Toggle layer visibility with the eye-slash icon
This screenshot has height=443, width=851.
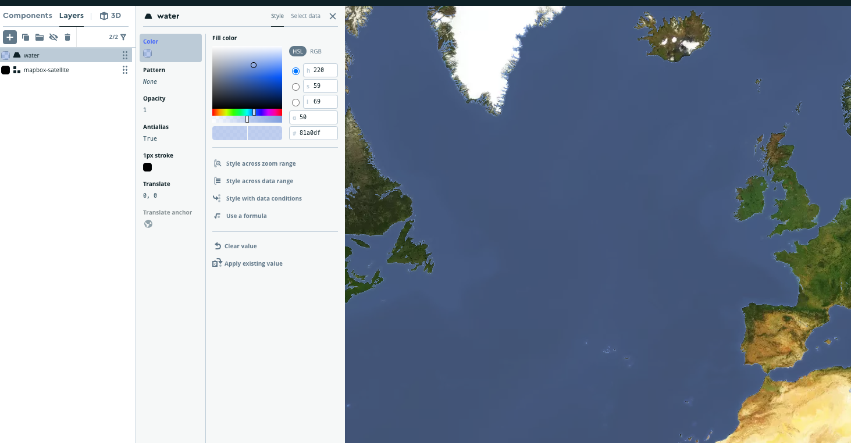[53, 37]
